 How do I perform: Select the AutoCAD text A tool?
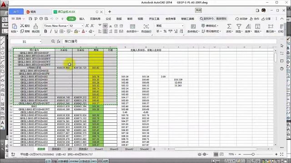[x=2, y=123]
